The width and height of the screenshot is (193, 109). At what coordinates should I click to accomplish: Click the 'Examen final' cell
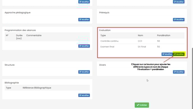click(x=107, y=47)
